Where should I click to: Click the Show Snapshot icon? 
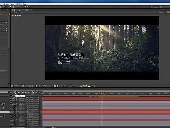point(39,86)
